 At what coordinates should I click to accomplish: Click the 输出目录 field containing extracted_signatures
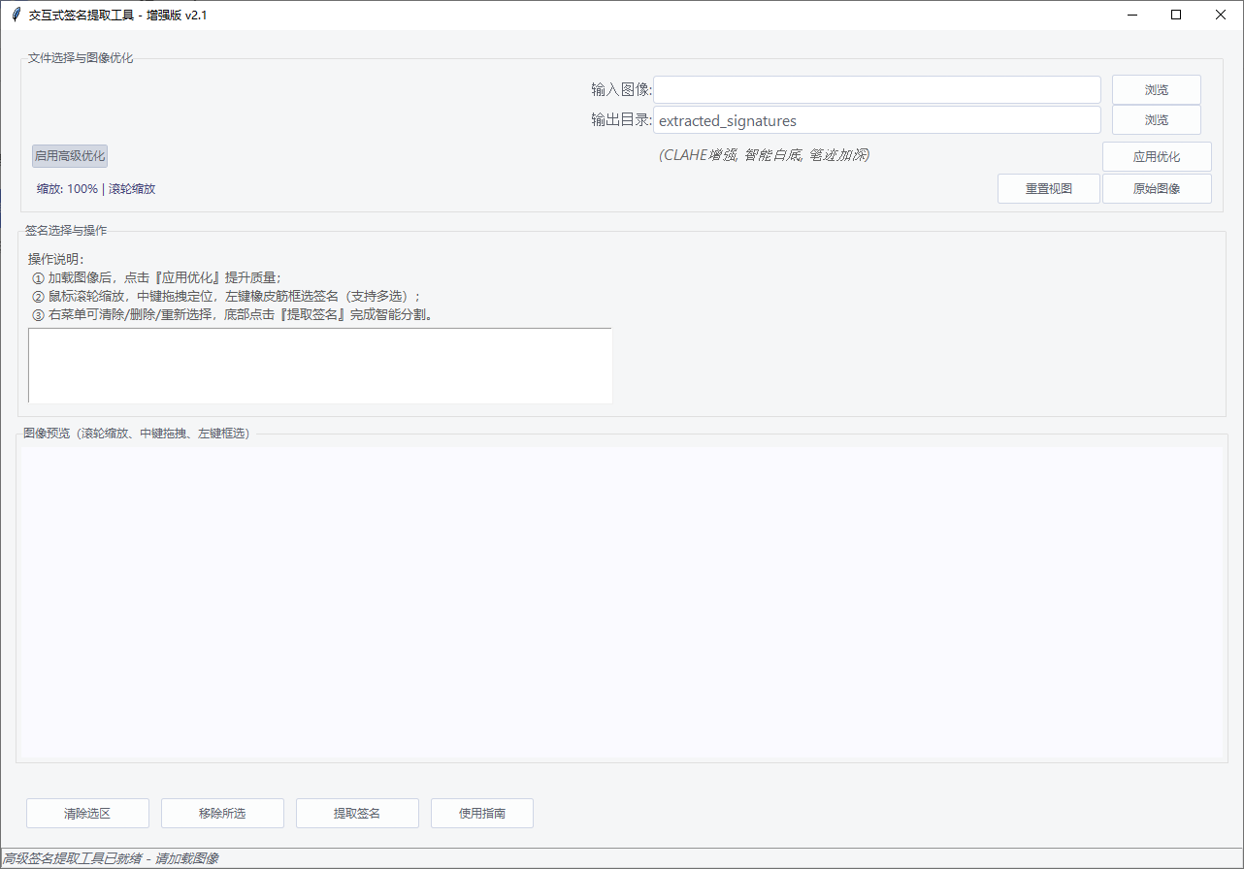(877, 120)
